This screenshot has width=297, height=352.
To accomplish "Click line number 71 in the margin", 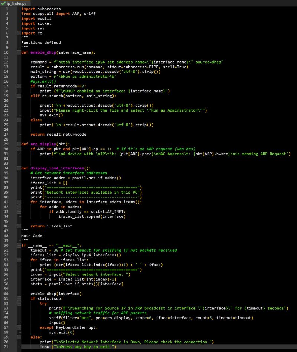I will (x=6, y=347).
